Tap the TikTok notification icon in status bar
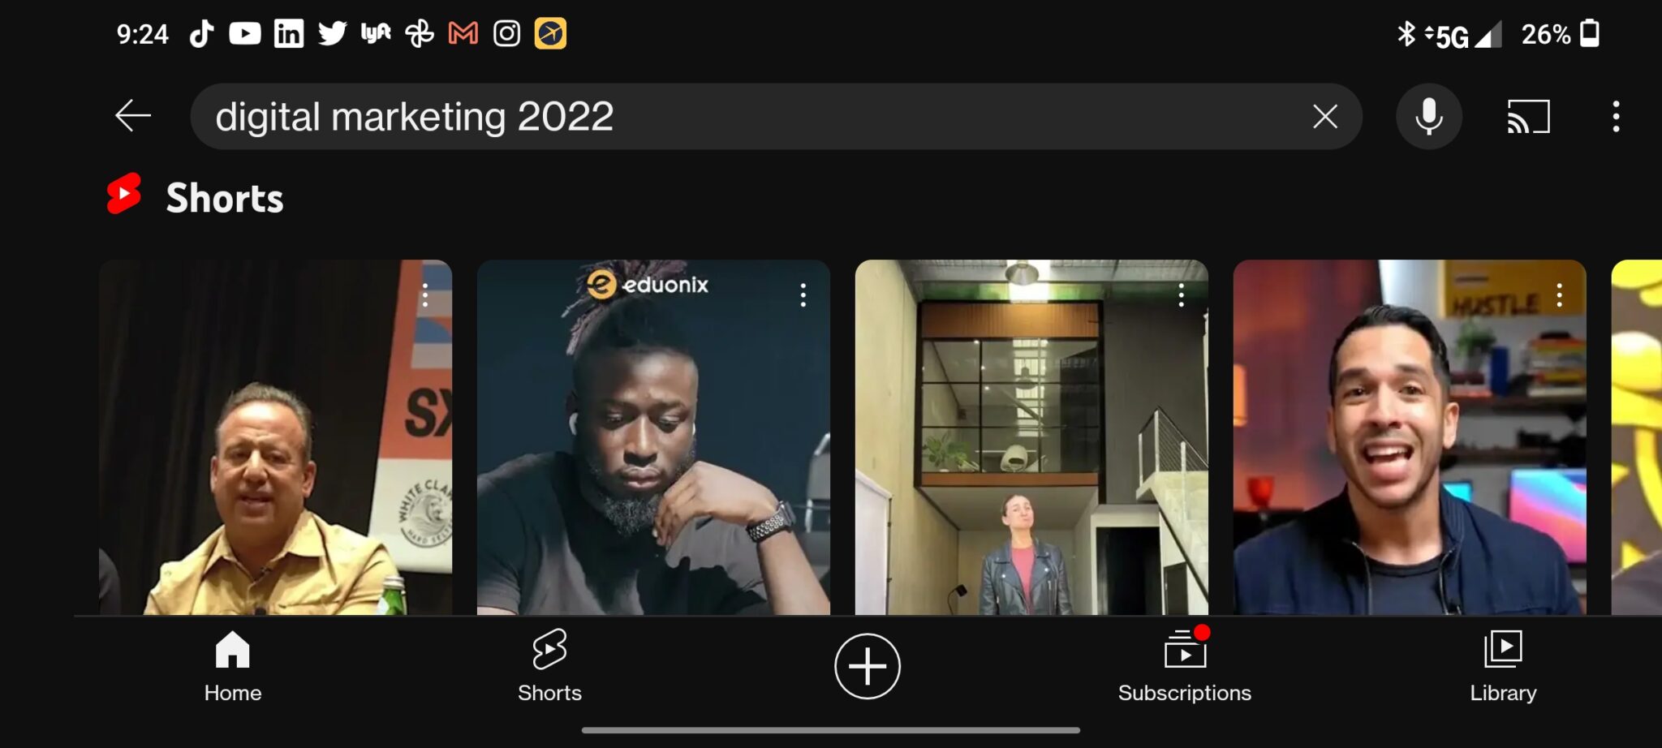Image resolution: width=1662 pixels, height=748 pixels. tap(201, 34)
